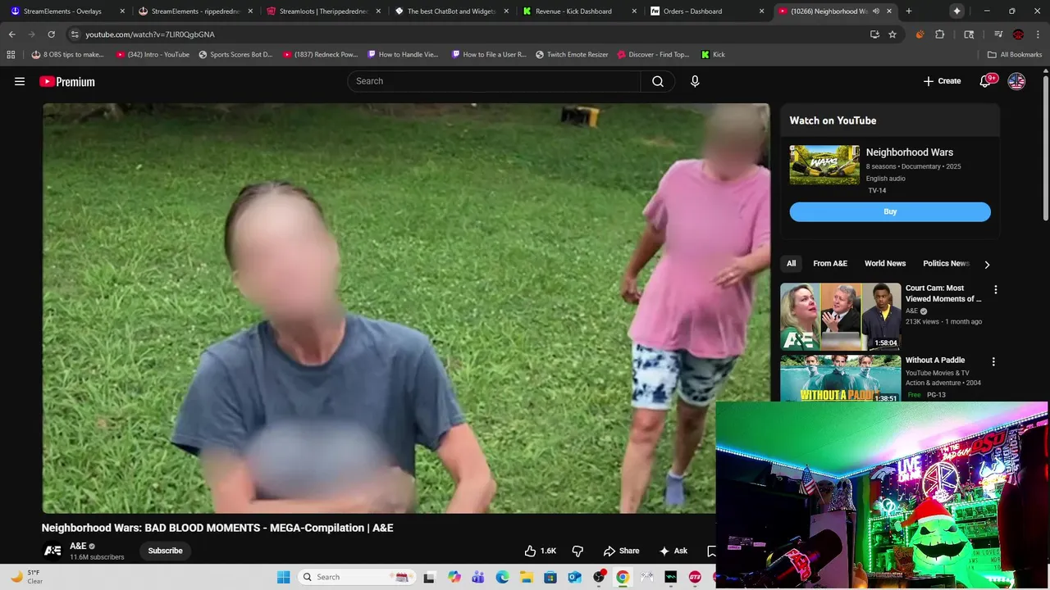Click the Gemini sparkle button in Chrome

tap(956, 11)
